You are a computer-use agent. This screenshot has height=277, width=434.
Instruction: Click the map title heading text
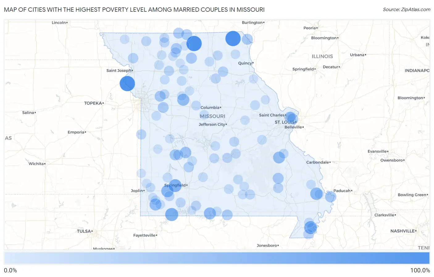(x=134, y=10)
